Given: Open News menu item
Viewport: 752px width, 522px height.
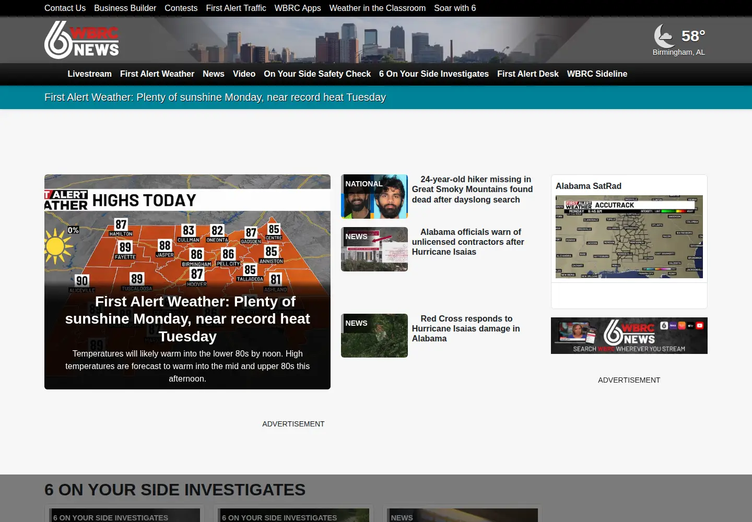Looking at the screenshot, I should point(214,74).
